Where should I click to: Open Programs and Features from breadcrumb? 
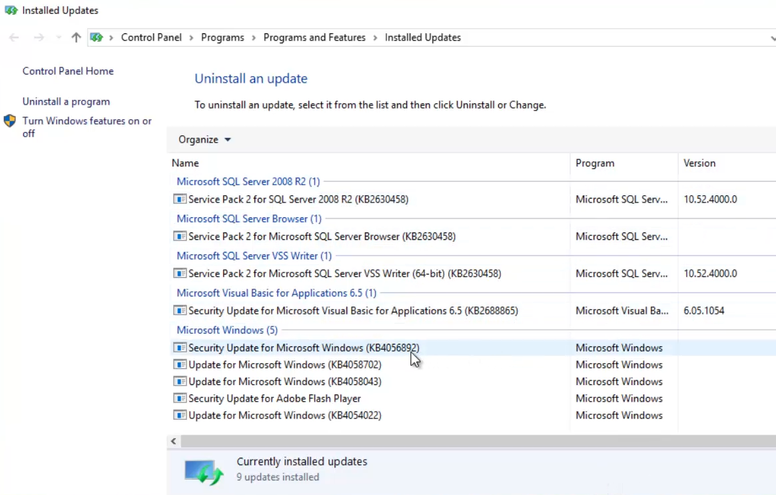pos(314,37)
